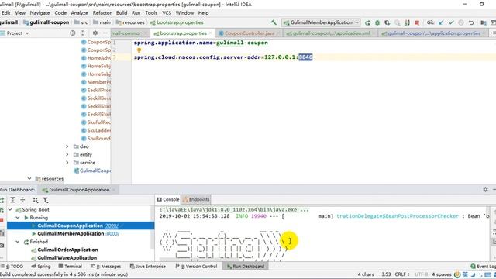Expand the service folder in the project tree

(67, 163)
